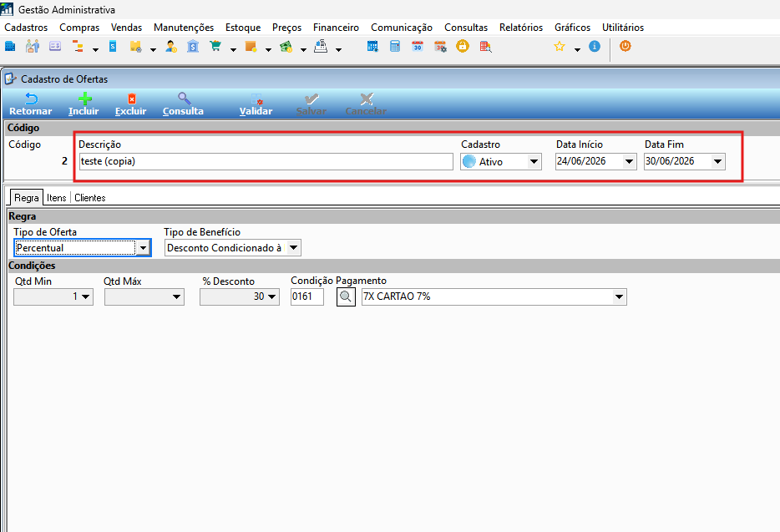The image size is (780, 532).
Task: Open the two people with briefcase icon
Action: [33, 47]
